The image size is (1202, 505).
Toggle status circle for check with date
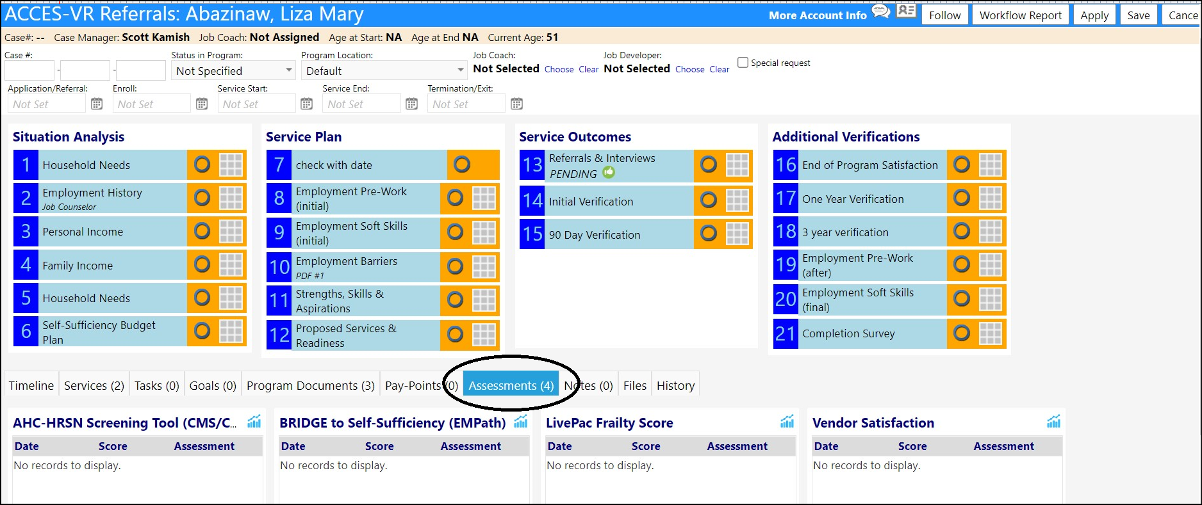pos(462,164)
